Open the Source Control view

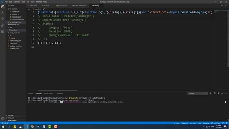click(x=3, y=19)
